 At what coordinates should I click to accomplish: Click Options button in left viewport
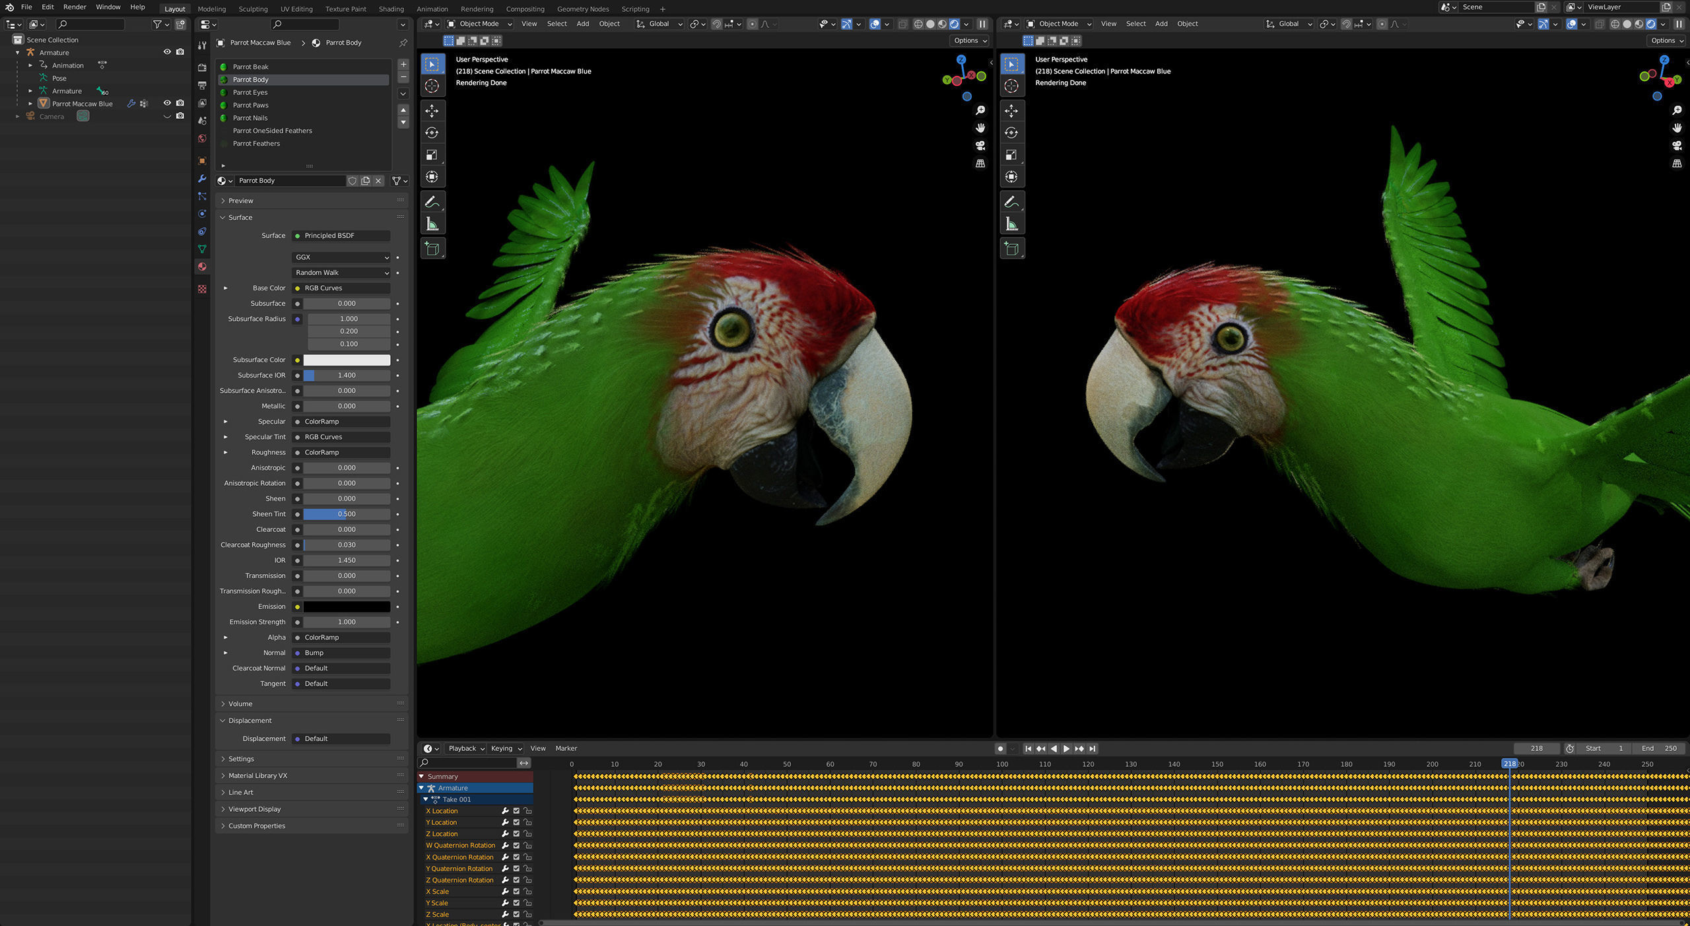(970, 41)
